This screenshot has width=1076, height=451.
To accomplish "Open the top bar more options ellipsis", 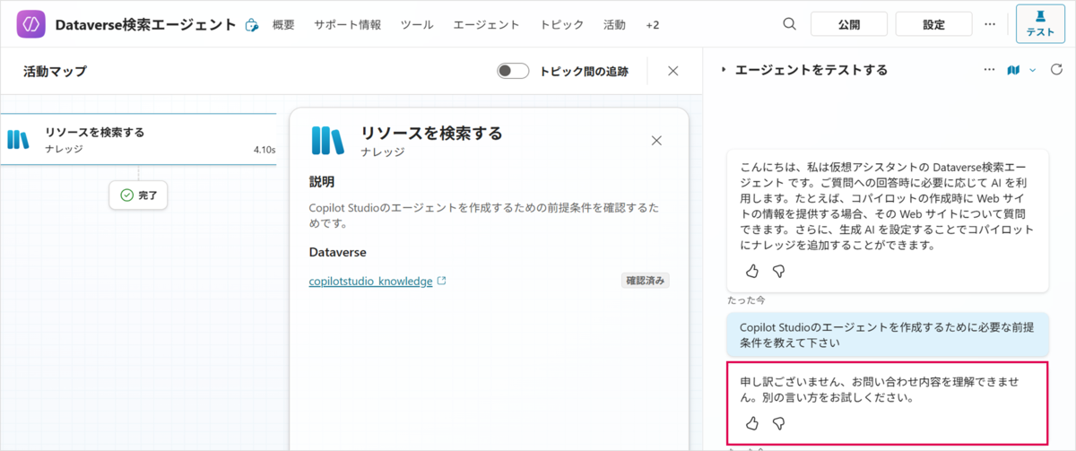I will 990,24.
